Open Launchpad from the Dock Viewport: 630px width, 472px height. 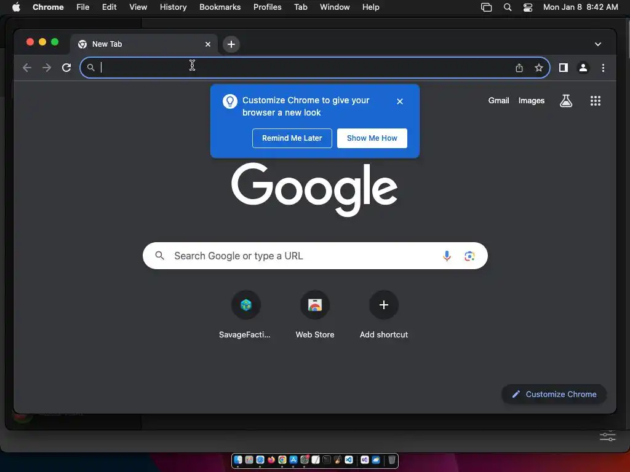pyautogui.click(x=249, y=460)
